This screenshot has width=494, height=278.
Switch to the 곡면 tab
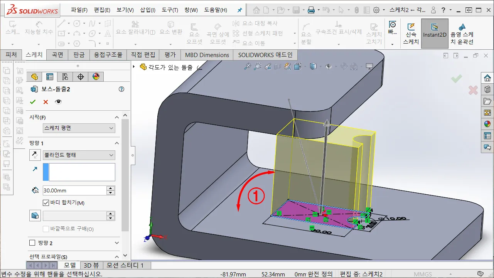coord(57,55)
